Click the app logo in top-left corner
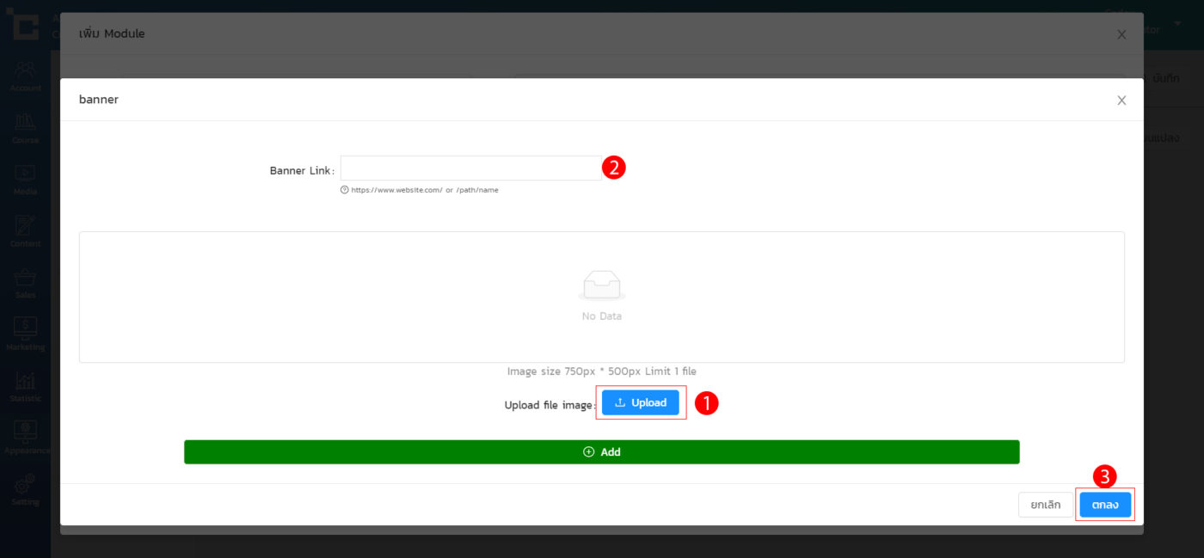The width and height of the screenshot is (1204, 558). pyautogui.click(x=23, y=25)
